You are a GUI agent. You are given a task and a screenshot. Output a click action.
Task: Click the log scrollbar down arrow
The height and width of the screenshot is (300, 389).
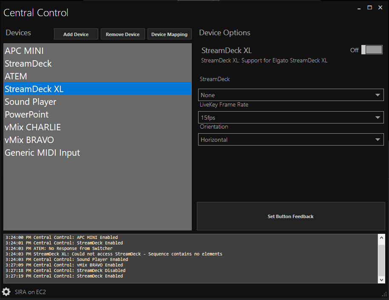(381, 280)
